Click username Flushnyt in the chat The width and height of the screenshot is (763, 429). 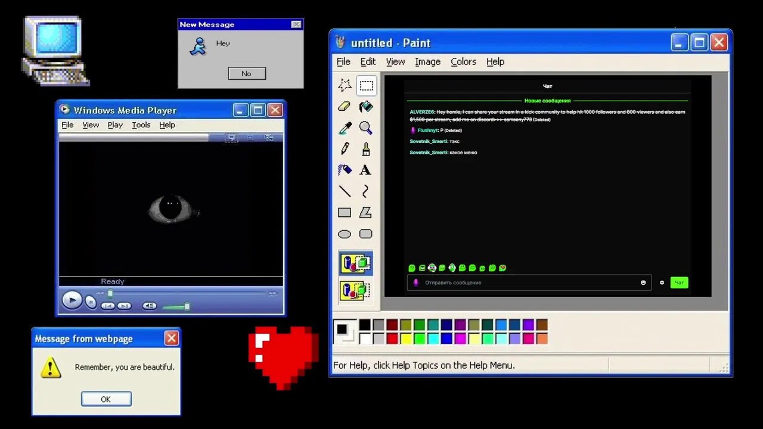427,130
